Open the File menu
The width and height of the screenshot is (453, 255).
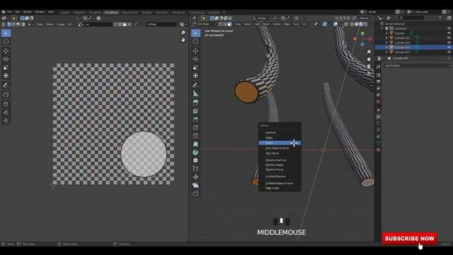tap(10, 12)
